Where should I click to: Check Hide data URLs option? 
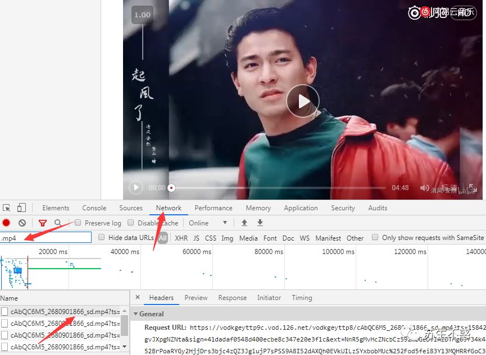coord(101,237)
